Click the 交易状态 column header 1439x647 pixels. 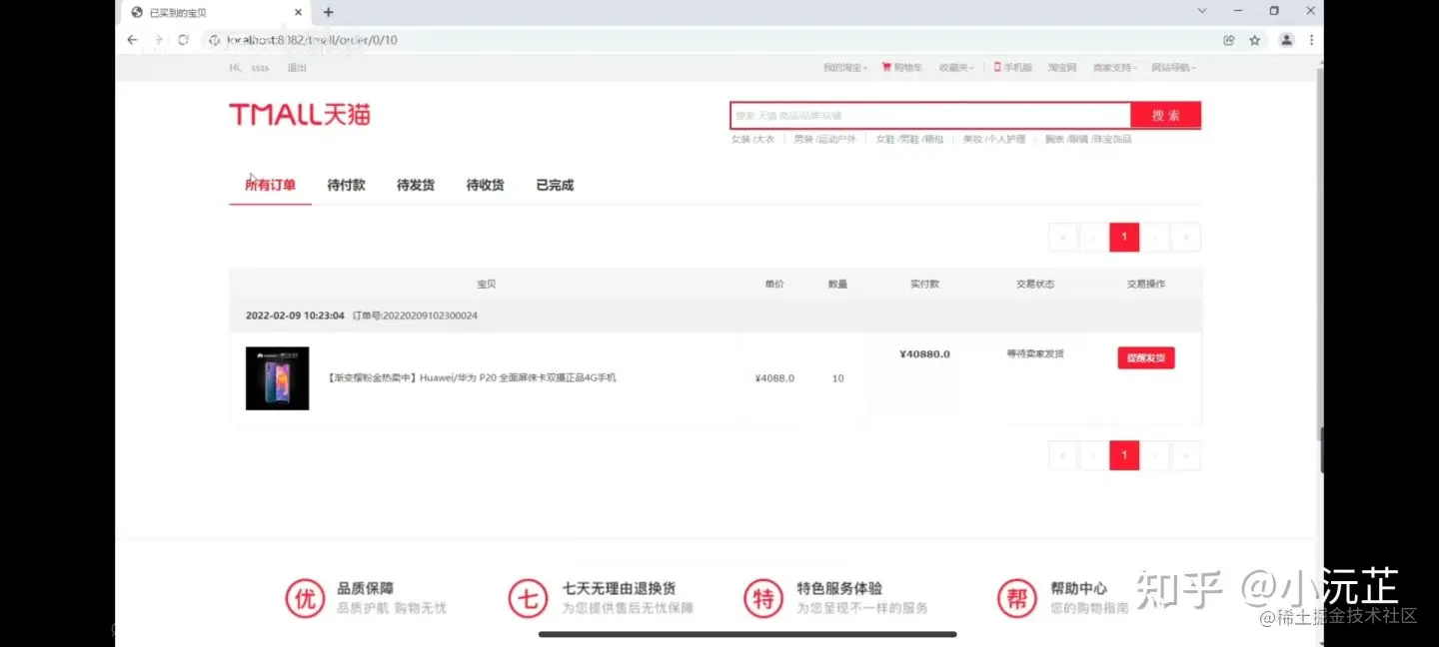(1035, 285)
